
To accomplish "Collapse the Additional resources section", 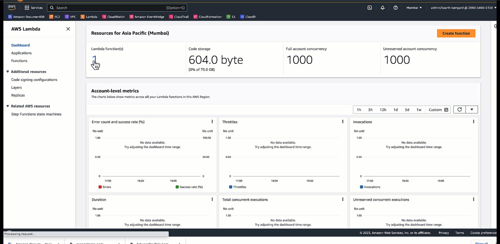I will (8, 72).
